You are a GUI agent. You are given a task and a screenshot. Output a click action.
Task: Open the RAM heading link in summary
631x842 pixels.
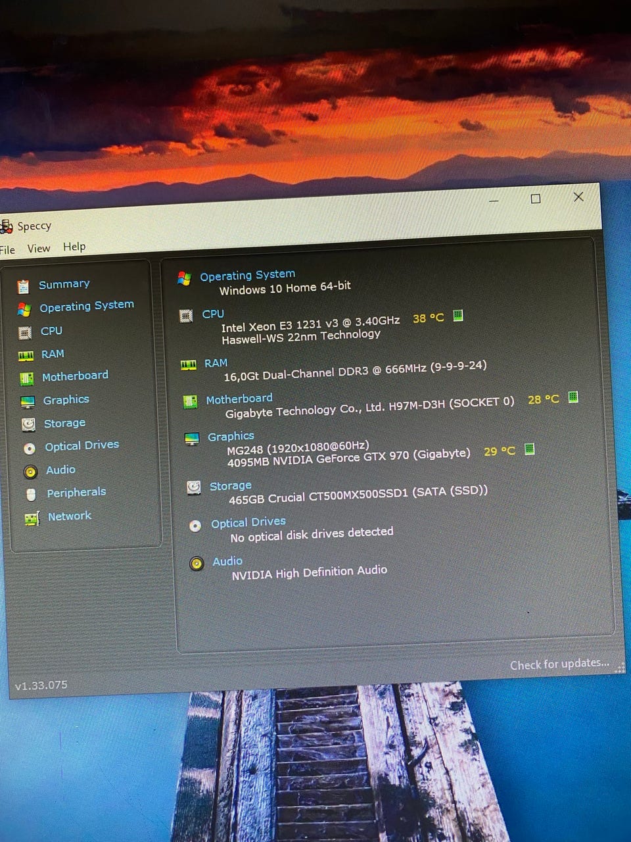[x=216, y=363]
